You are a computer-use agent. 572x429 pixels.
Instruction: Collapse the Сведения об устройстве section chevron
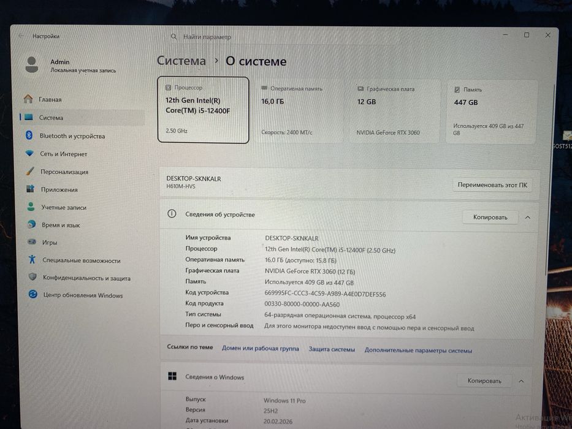pos(527,218)
